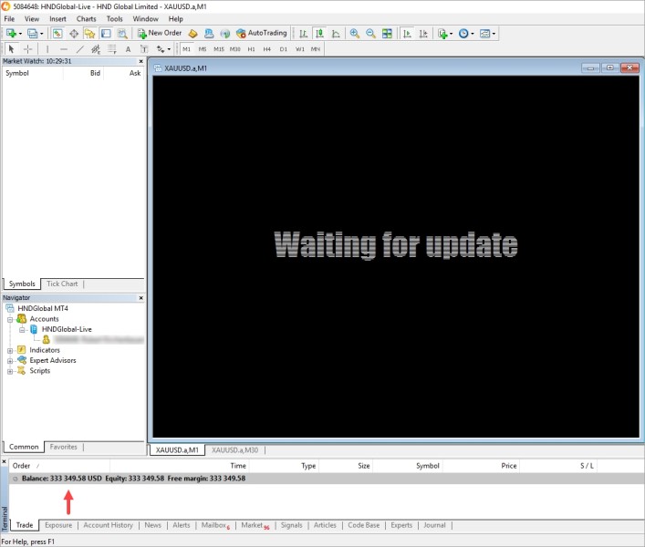Open the Tick Chart tab
645x547 pixels.
(62, 284)
